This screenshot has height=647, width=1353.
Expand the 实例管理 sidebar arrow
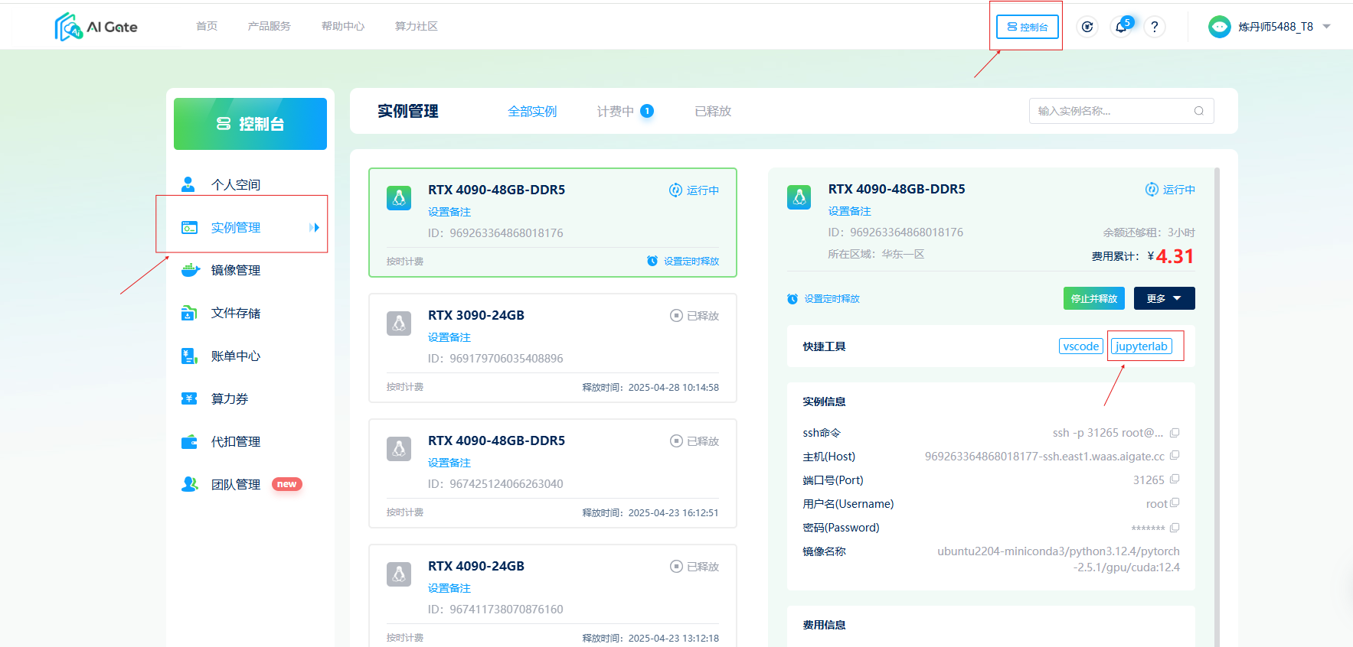coord(314,227)
